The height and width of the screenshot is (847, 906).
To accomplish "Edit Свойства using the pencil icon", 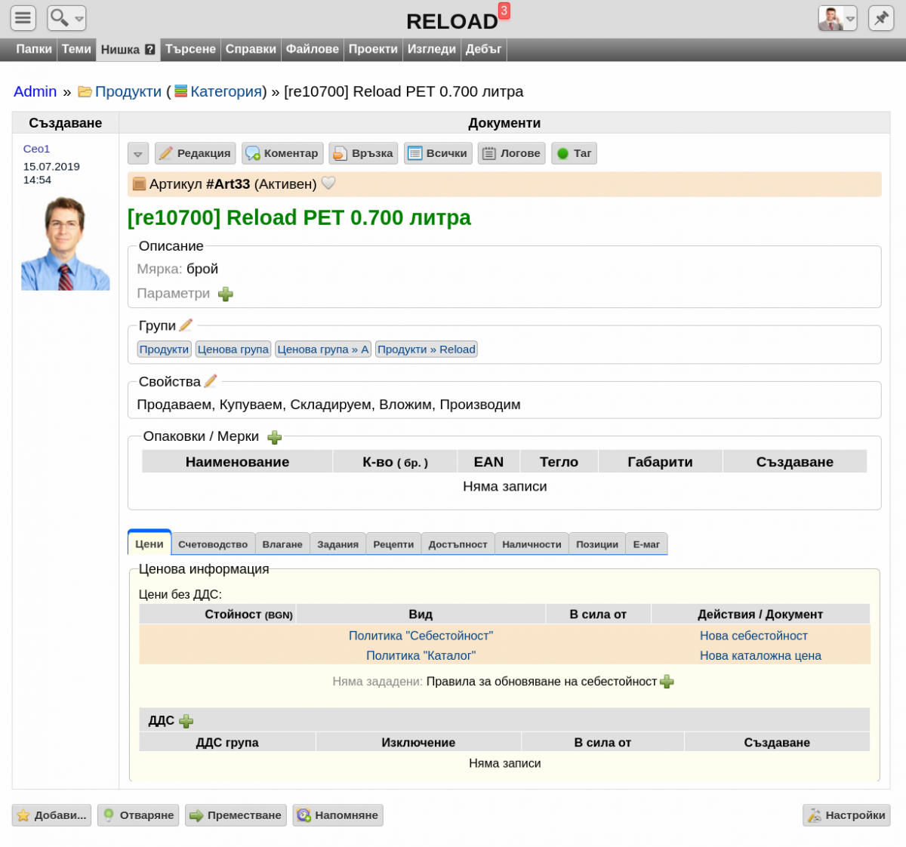I will pyautogui.click(x=211, y=381).
